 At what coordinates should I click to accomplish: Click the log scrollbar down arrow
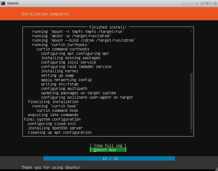coord(191,132)
